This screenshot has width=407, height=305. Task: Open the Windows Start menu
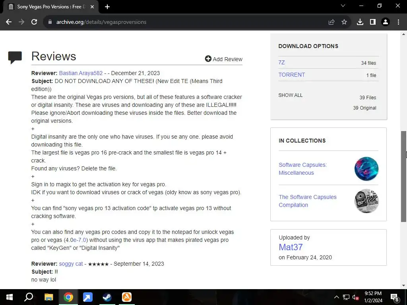coord(10,297)
